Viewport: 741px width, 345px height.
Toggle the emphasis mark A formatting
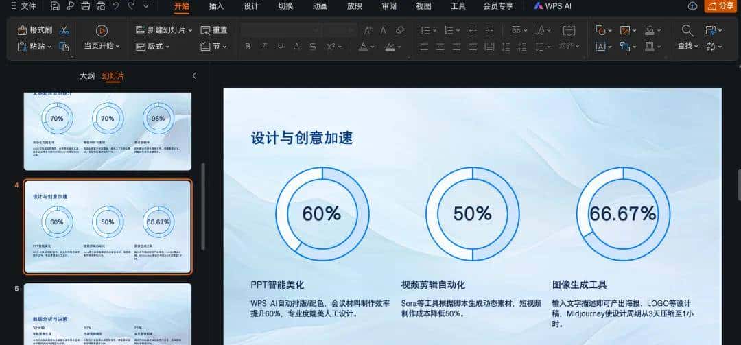click(296, 47)
